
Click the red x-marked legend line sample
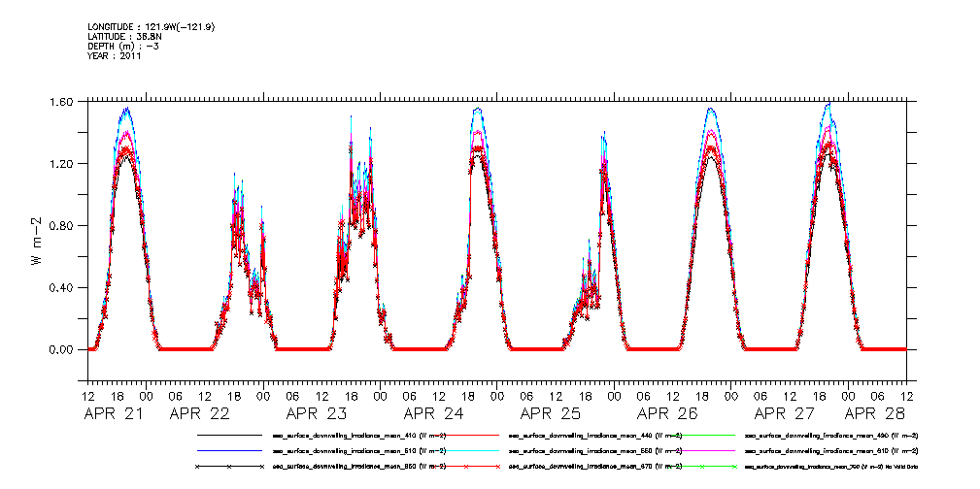[465, 467]
